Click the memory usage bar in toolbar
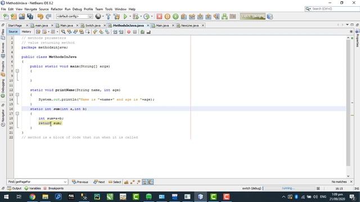The width and height of the screenshot is (360, 202). (x=253, y=16)
